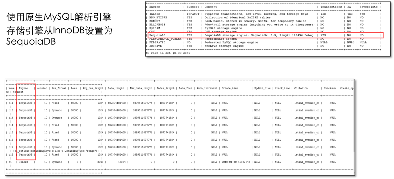Click the 'XA' column header

click(x=349, y=7)
